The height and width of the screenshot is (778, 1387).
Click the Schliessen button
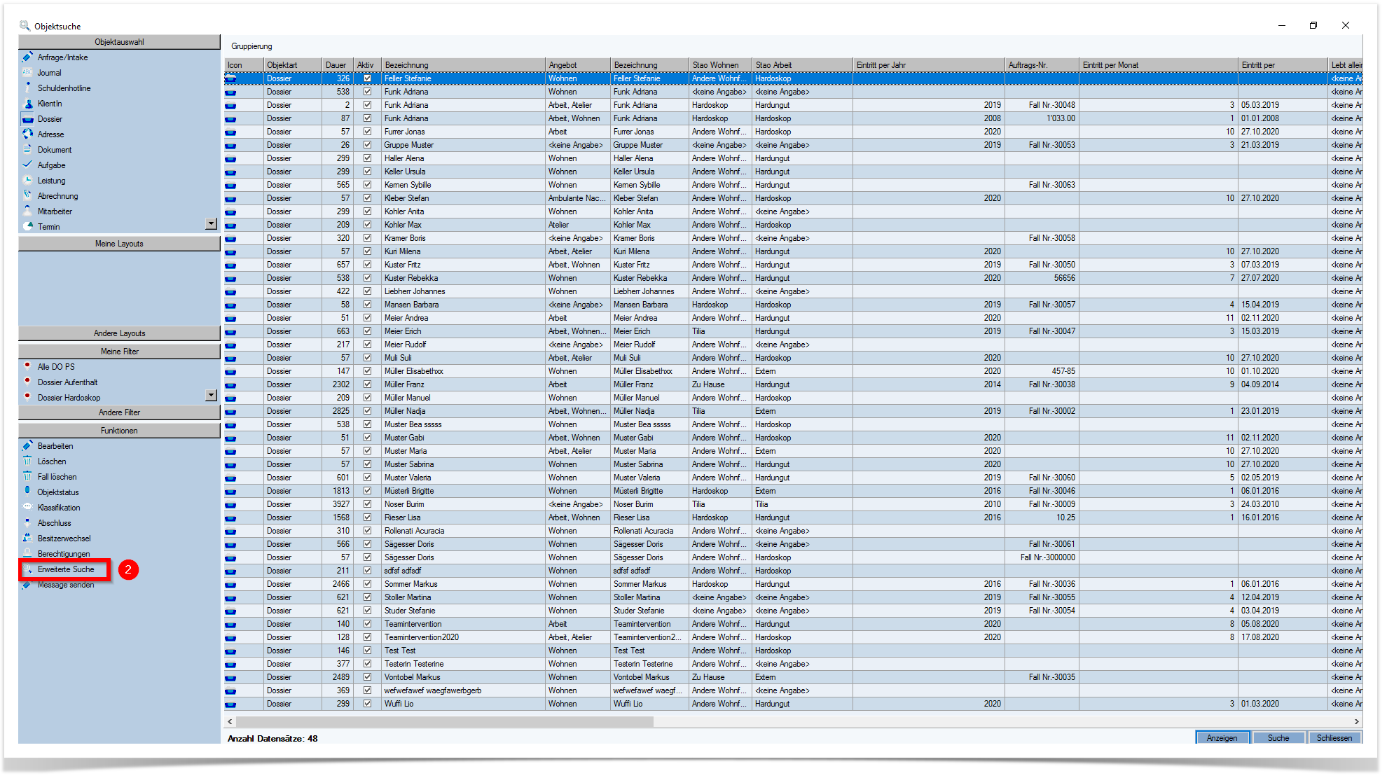1334,738
